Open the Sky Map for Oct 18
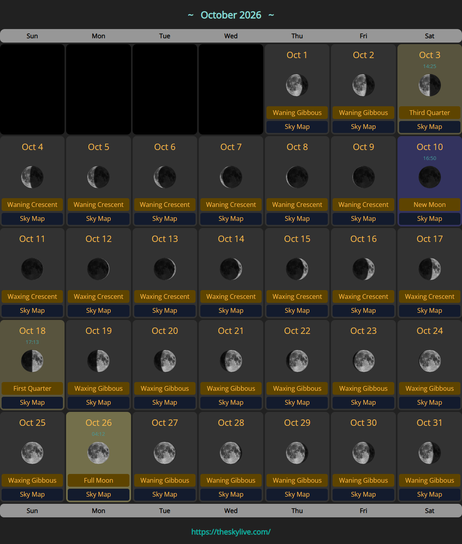 [x=32, y=402]
